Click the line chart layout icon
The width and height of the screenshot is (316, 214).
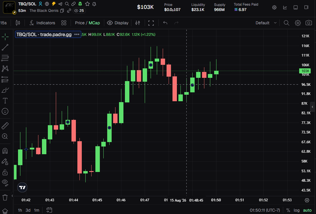tap(285, 7)
